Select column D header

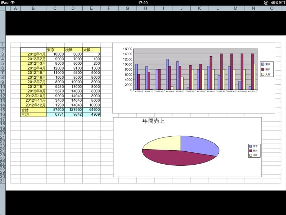(x=73, y=8)
